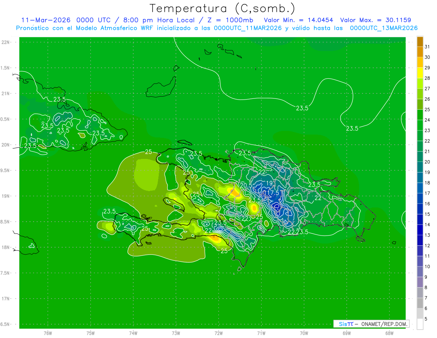Click the '19N' latitude axis label
The width and height of the screenshot is (437, 338).
click(x=6, y=196)
